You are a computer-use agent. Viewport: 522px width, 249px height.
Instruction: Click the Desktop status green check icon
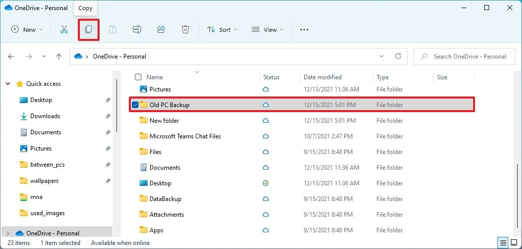click(266, 183)
